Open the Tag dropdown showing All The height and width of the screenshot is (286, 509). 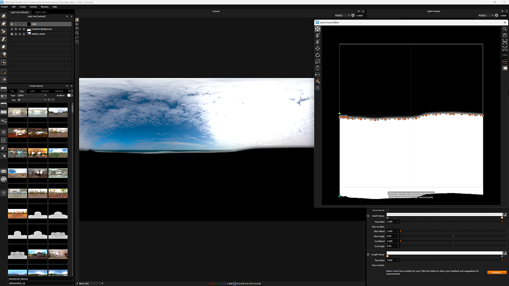(x=32, y=100)
